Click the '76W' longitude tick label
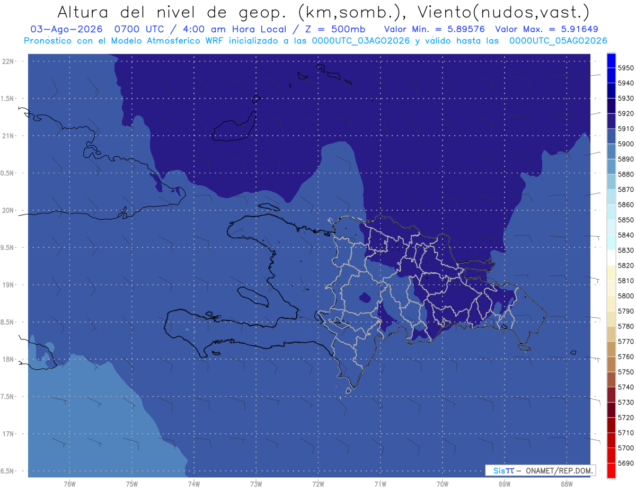Image resolution: width=636 pixels, height=491 pixels. click(69, 483)
